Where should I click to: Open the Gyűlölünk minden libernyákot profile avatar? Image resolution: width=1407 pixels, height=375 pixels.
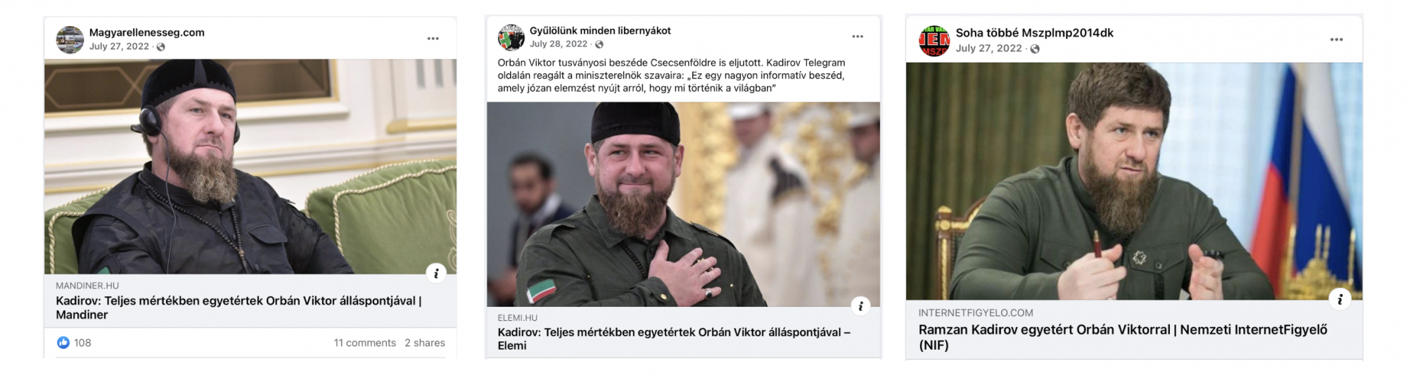pos(511,38)
